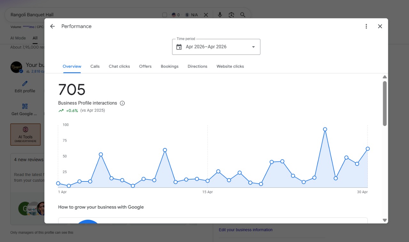Tick the checkbox in the search bar

pyautogui.click(x=165, y=15)
